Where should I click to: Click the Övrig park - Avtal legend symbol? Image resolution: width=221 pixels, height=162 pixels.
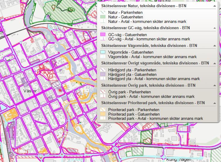pos(103,96)
